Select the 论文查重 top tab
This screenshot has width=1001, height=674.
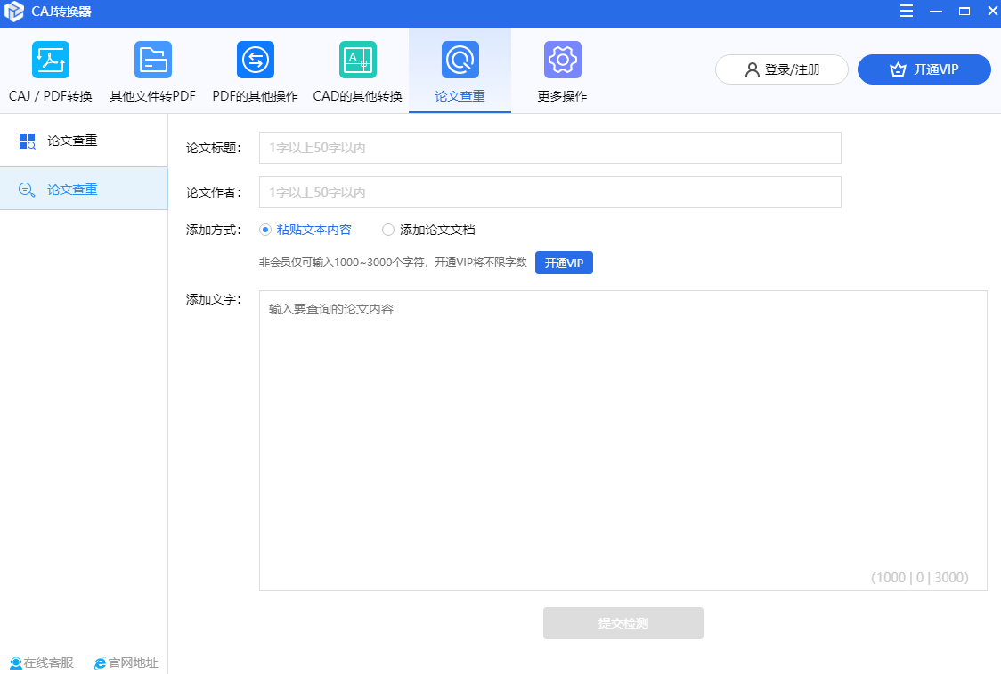coord(460,71)
